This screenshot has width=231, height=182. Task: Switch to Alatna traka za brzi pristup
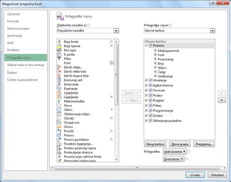pyautogui.click(x=26, y=65)
